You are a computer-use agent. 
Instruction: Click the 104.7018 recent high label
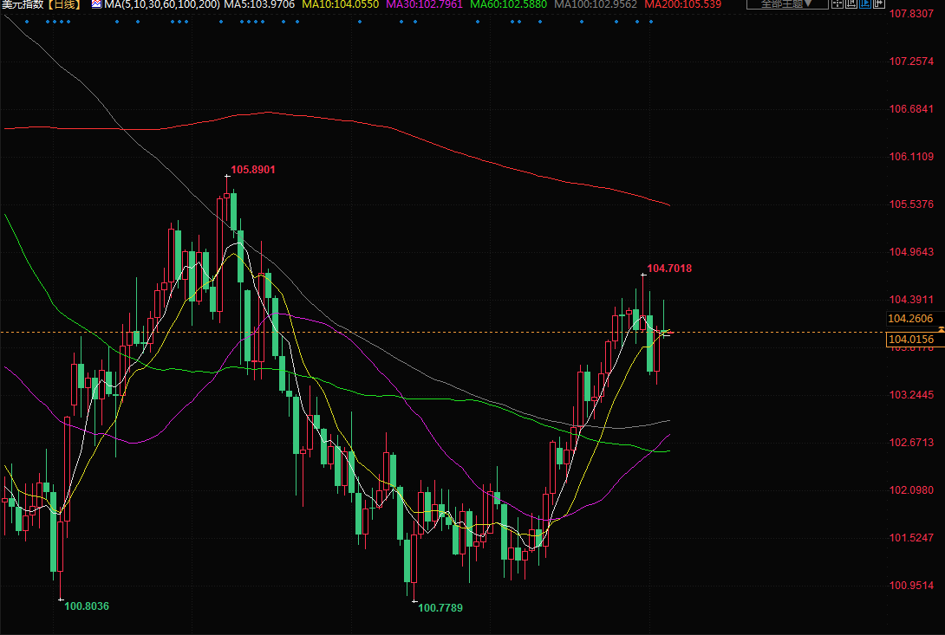pos(669,269)
